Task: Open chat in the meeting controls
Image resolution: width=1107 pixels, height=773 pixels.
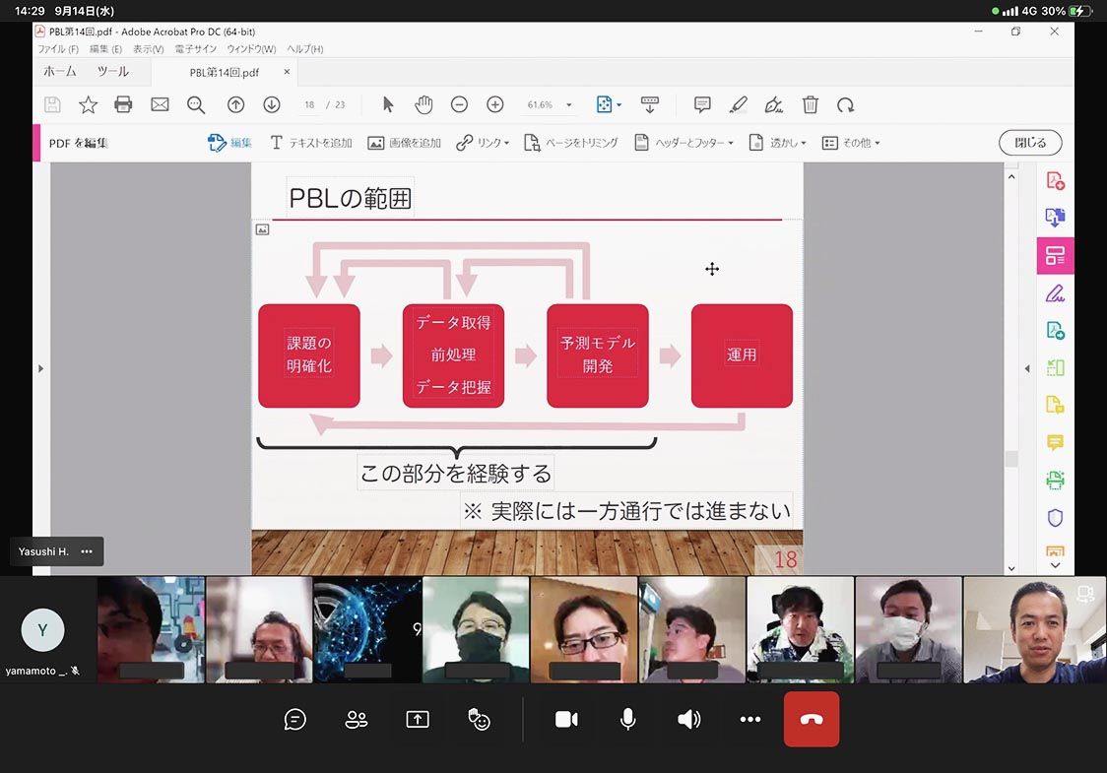Action: [294, 720]
